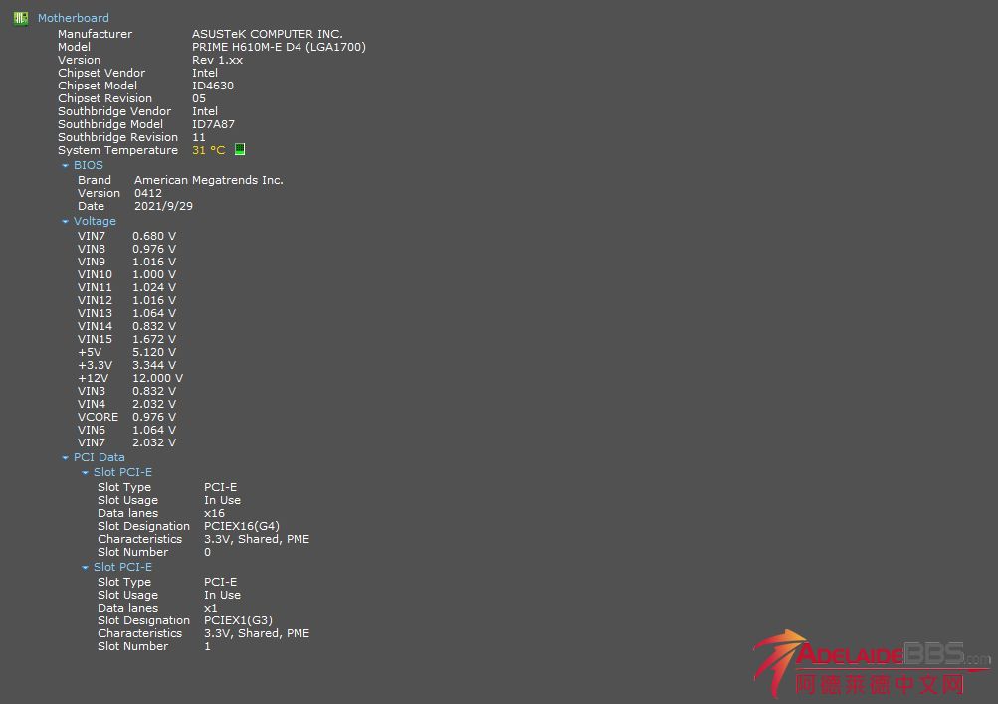This screenshot has width=998, height=704.
Task: Click the Chipset Revision value 05
Action: click(199, 98)
